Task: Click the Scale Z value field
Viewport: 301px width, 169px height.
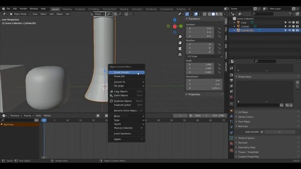Action: pos(200,72)
